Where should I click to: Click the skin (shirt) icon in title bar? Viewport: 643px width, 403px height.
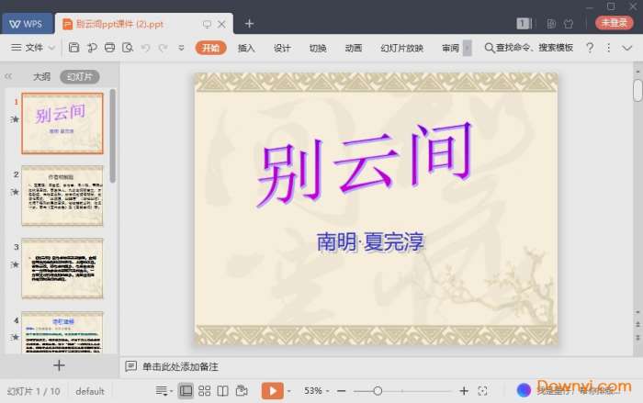pyautogui.click(x=569, y=24)
